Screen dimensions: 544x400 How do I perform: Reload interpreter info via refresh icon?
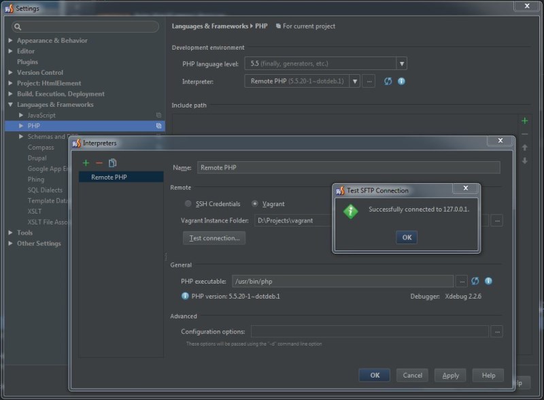tap(387, 81)
